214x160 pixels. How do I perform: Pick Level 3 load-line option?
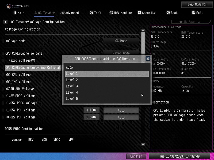coord(72,86)
